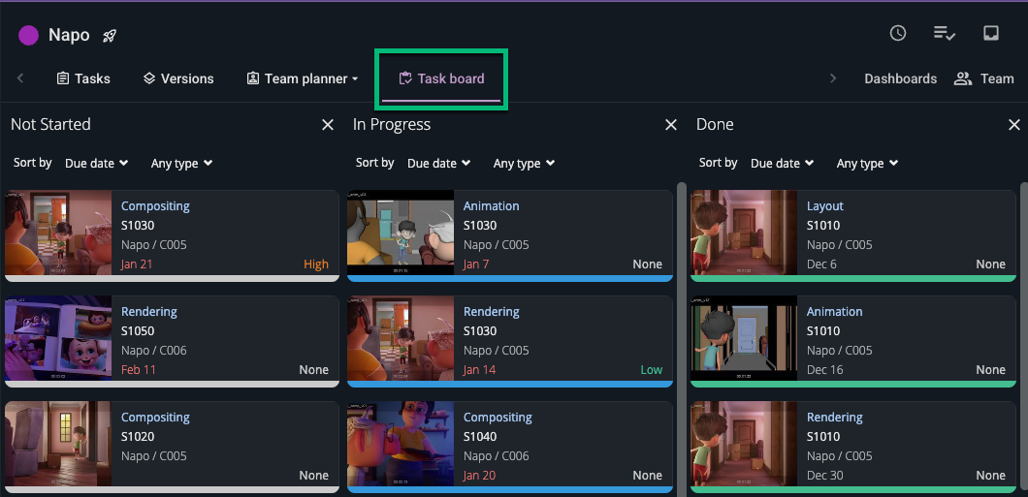
Task: Click Animation link on Jan 7 card
Action: click(491, 205)
